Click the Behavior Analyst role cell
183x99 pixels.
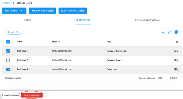click(115, 60)
